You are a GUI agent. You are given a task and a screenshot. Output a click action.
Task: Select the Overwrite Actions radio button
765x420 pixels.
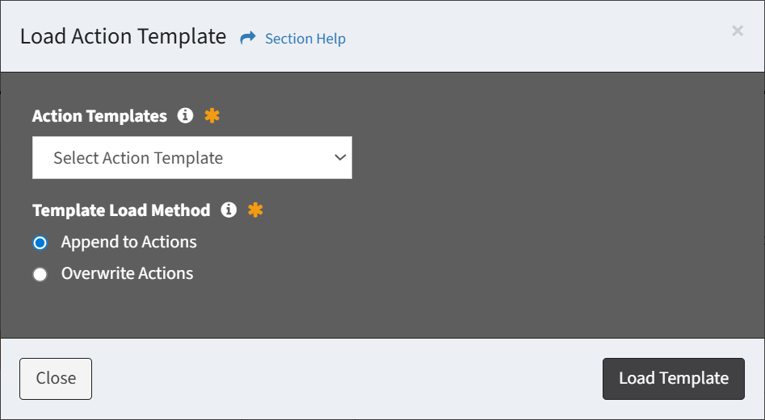(x=40, y=274)
